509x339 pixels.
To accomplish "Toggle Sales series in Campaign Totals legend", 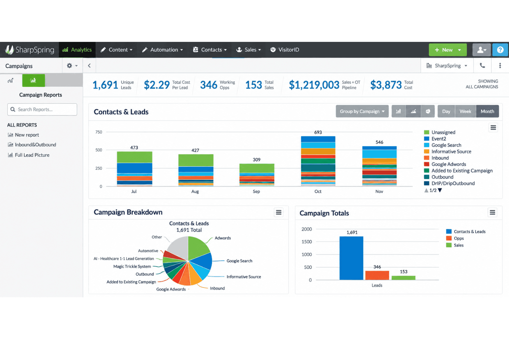I will tap(455, 245).
